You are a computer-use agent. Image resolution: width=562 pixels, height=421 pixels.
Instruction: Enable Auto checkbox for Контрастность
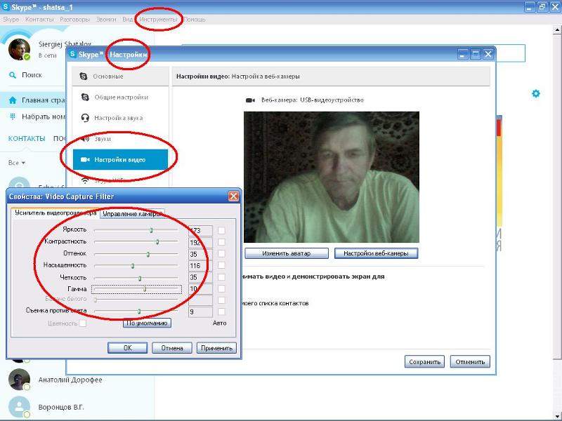click(221, 242)
